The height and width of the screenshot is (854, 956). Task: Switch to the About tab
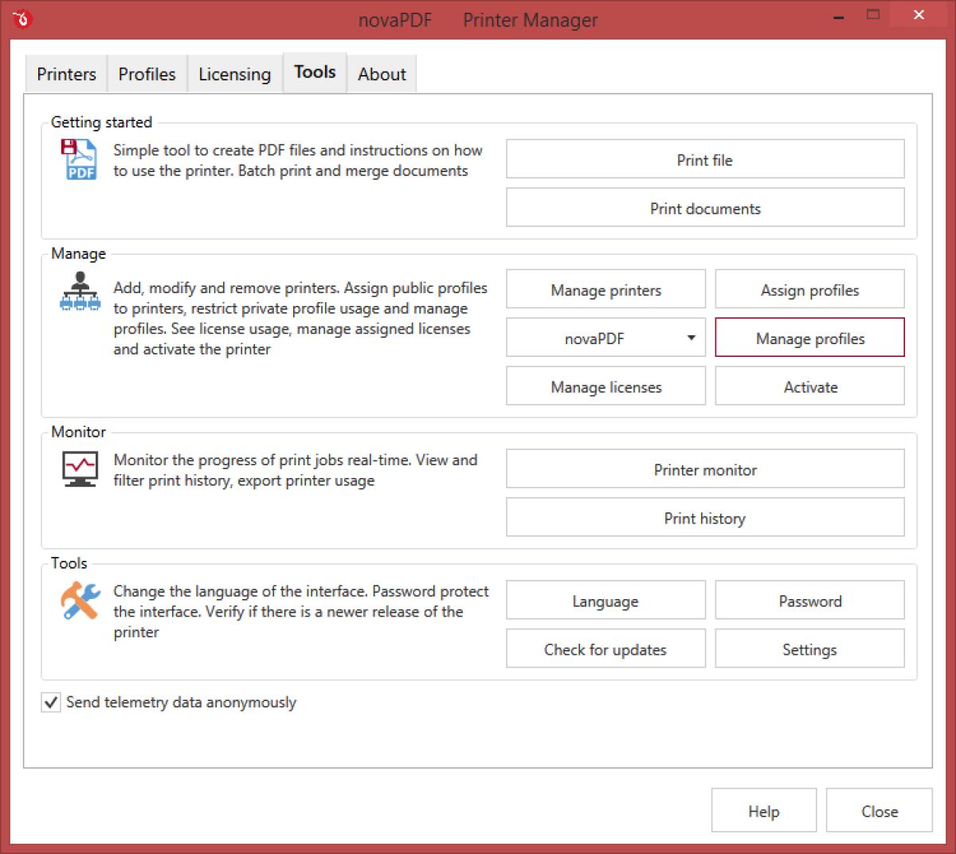[382, 73]
